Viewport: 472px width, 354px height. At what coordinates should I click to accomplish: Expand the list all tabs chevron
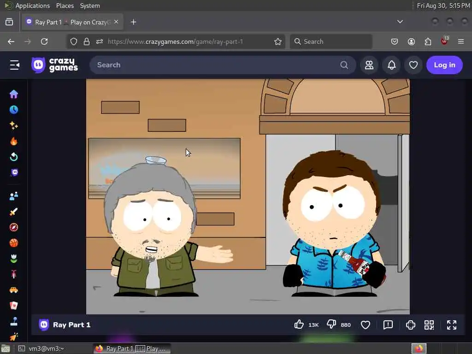click(400, 22)
